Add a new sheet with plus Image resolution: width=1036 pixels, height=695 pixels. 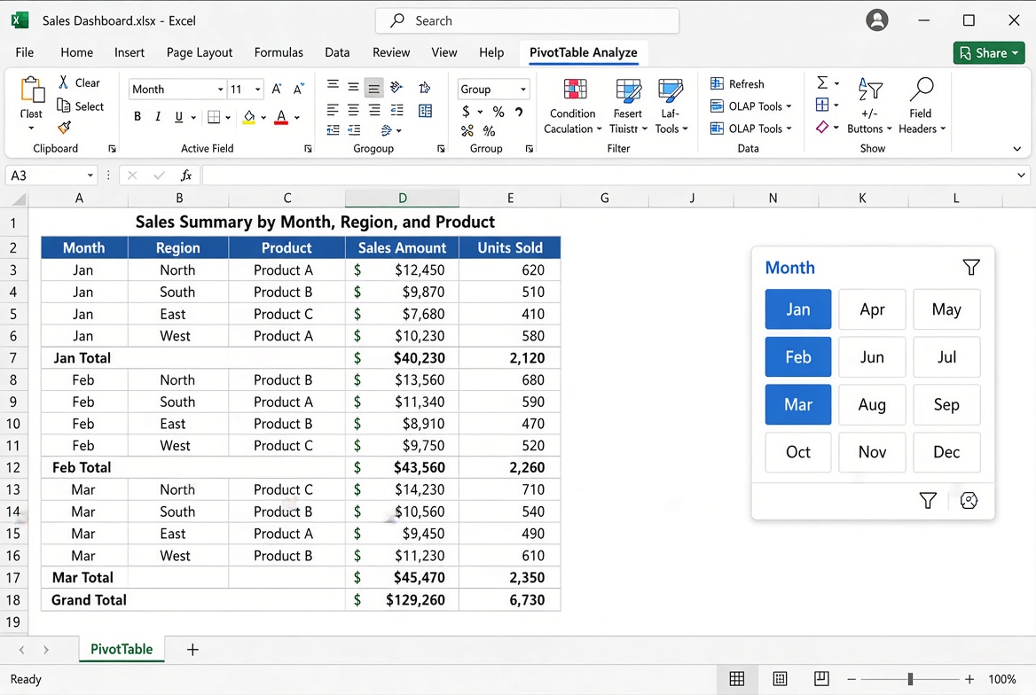(x=192, y=650)
